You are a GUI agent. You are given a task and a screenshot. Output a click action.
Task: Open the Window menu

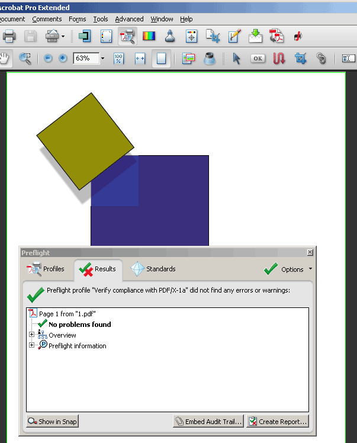pos(162,19)
